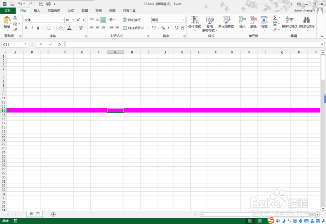Open 删除 cells button
Screen dimensions: 326x224
click(253, 24)
